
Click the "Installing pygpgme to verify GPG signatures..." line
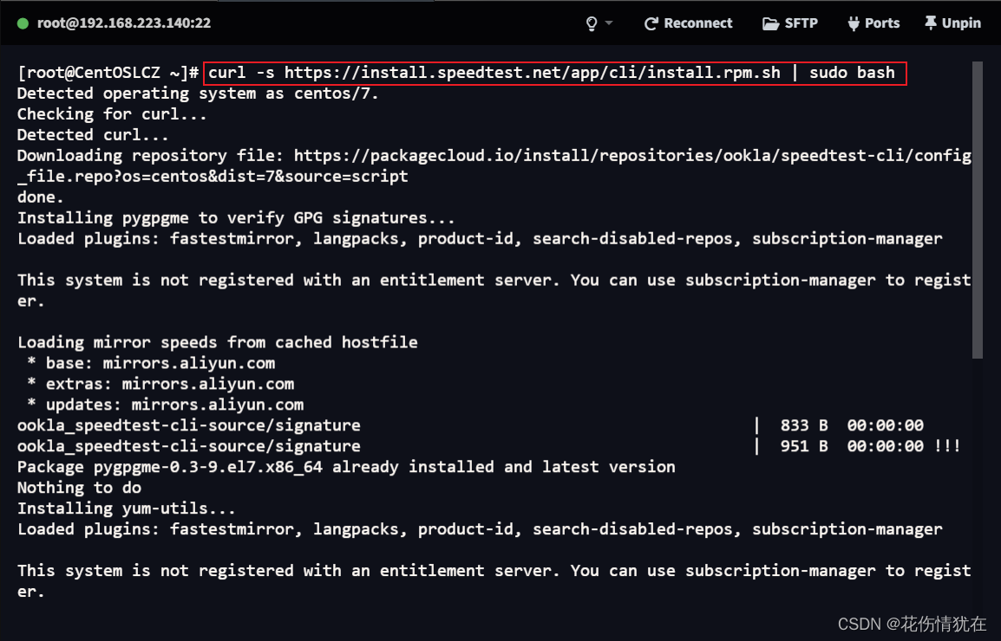tap(236, 218)
